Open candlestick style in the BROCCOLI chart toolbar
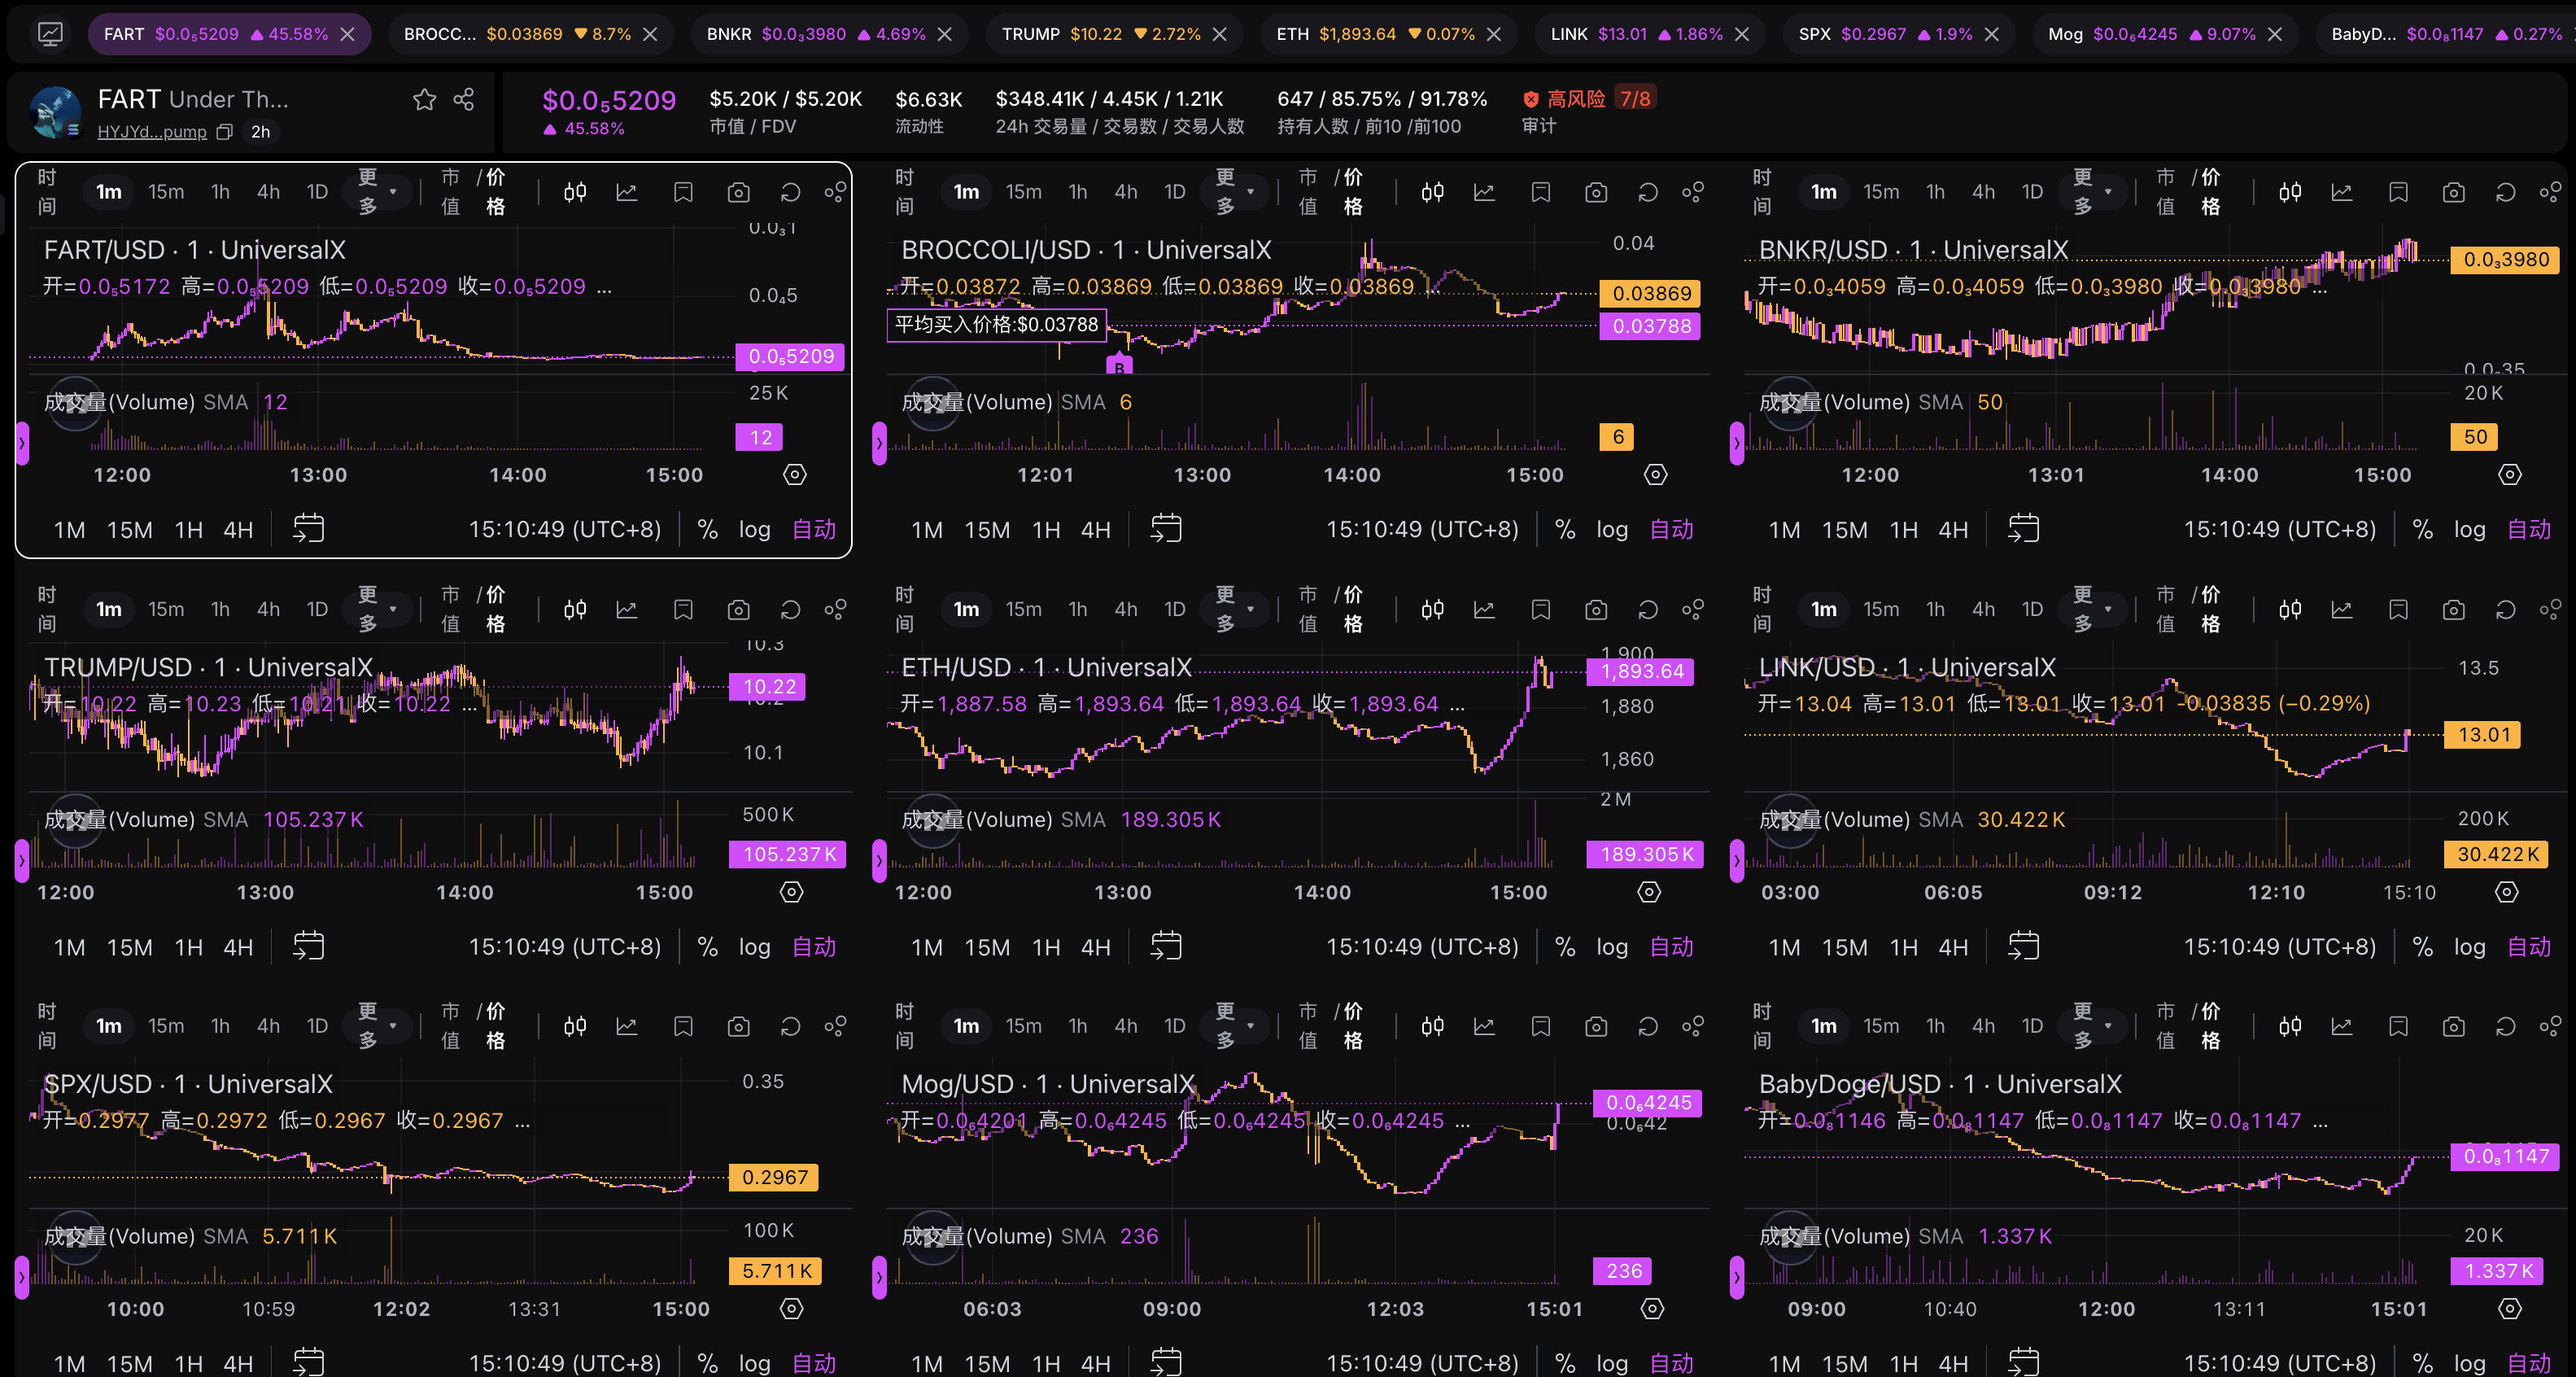Screen dimensions: 2576x1377 tap(1432, 192)
